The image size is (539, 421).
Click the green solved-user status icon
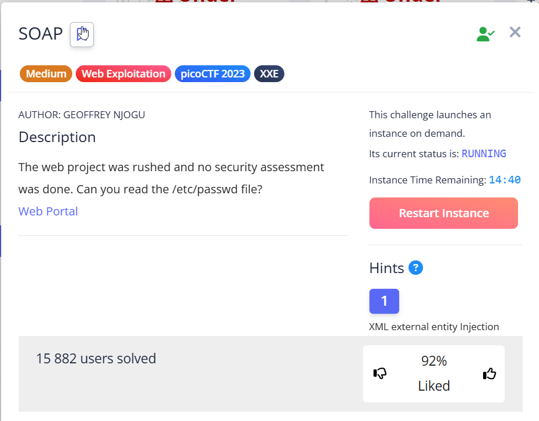click(x=485, y=34)
